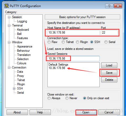
Task: Click the Port input field
Action: coord(109,33)
